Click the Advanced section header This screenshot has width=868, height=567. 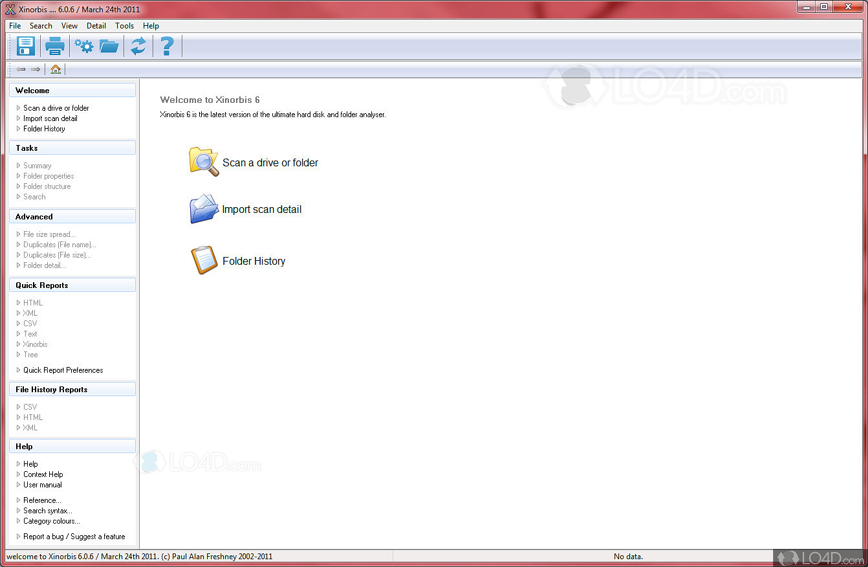pos(72,217)
